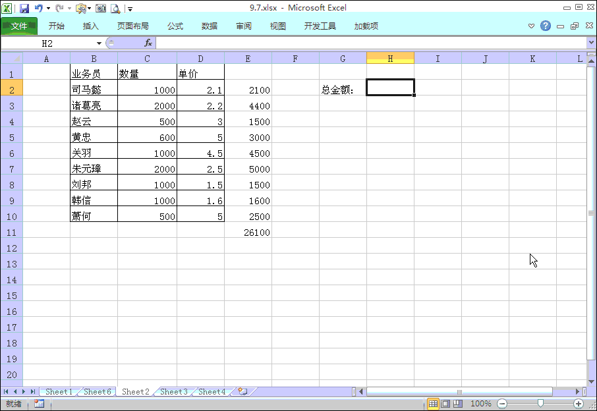Click the zoom slider handle
The image size is (597, 411).
(x=540, y=404)
